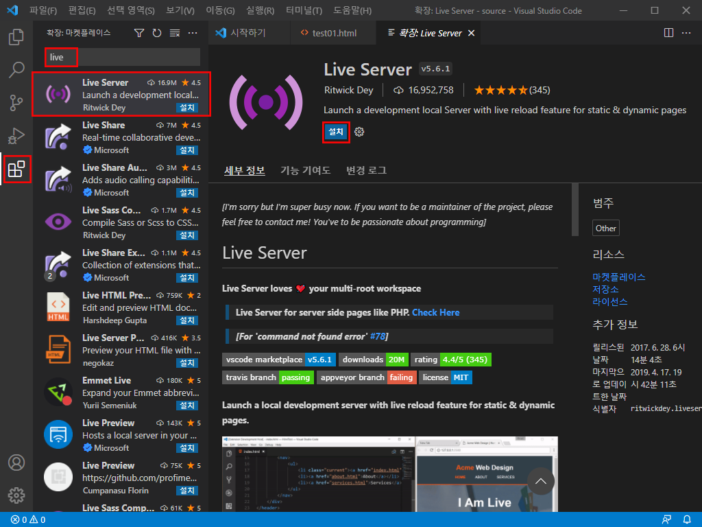This screenshot has width=702, height=527.
Task: Open the 실행(R) menu
Action: point(260,10)
